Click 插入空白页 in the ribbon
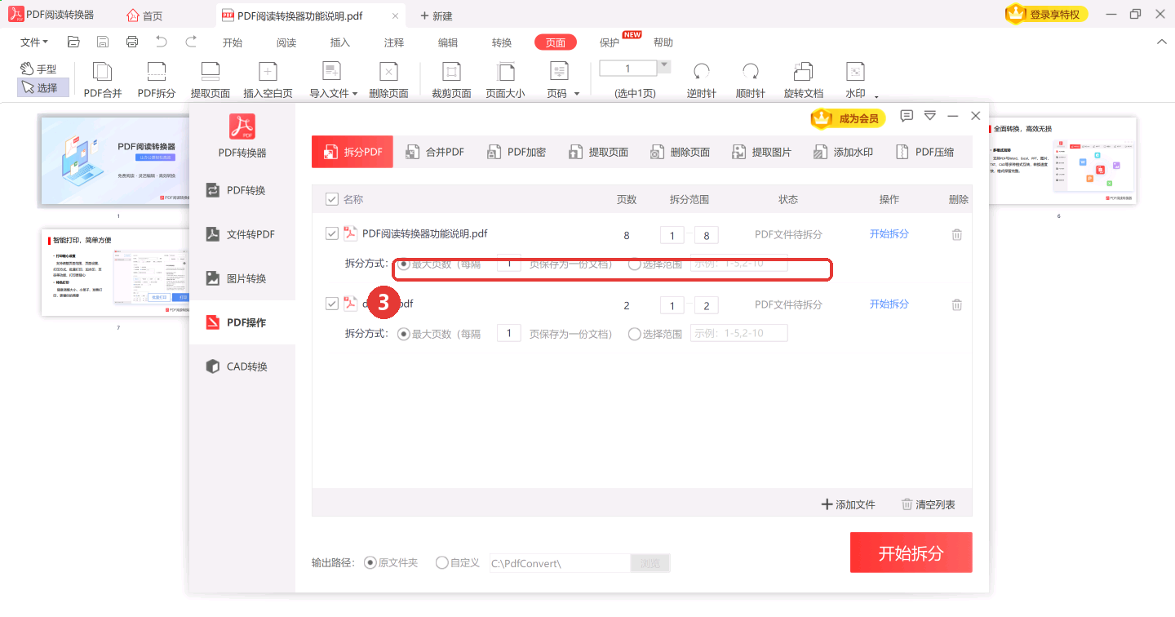The width and height of the screenshot is (1175, 617). tap(268, 81)
